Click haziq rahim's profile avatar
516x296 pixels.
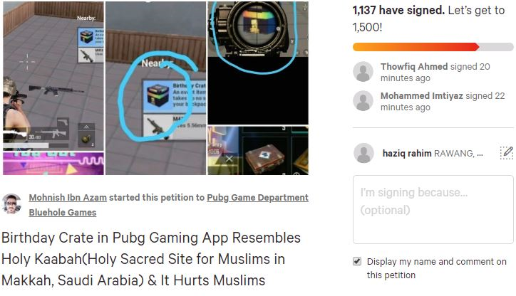click(x=363, y=153)
